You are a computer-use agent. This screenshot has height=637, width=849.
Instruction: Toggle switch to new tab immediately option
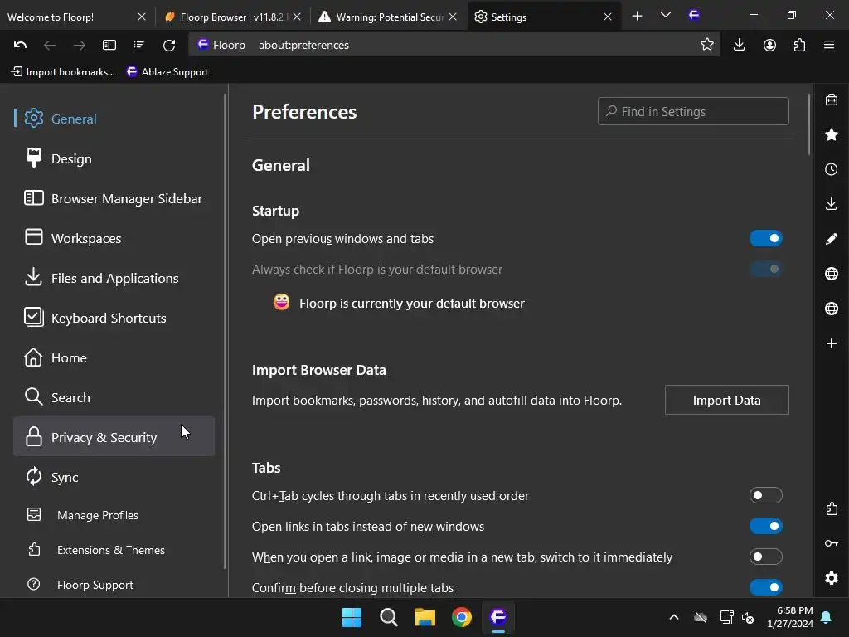765,557
